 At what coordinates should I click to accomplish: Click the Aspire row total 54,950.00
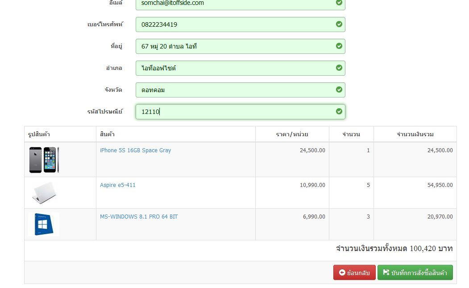[x=440, y=185]
